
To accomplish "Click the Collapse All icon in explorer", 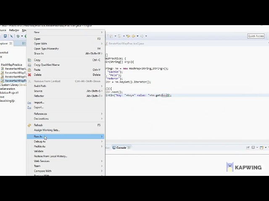I will click(24, 44).
